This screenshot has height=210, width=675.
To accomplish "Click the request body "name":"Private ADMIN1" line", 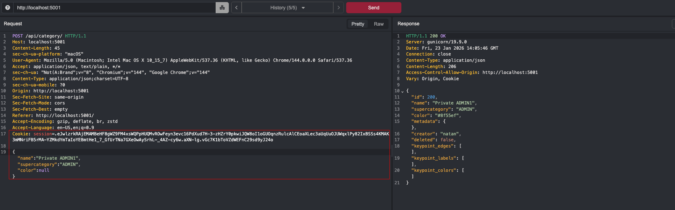I will click(49, 158).
